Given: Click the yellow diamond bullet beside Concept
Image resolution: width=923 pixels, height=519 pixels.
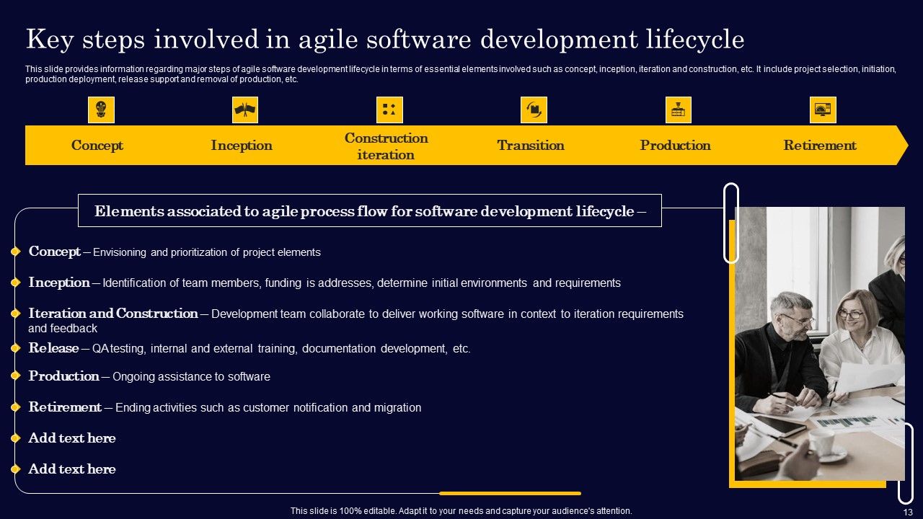Looking at the screenshot, I should [15, 252].
